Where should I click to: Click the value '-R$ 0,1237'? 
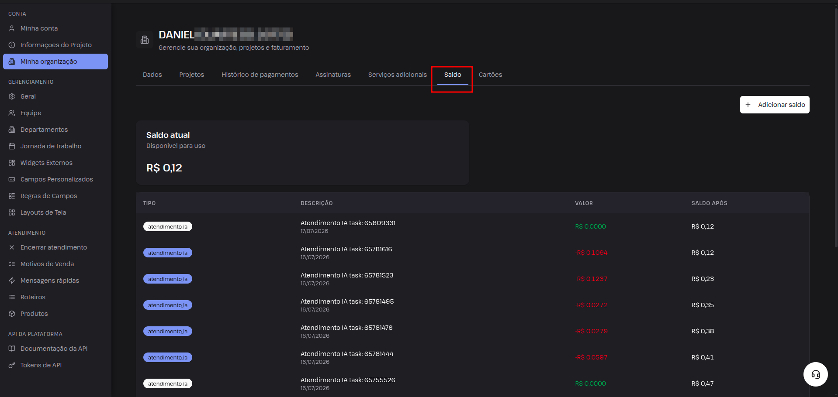[592, 279]
